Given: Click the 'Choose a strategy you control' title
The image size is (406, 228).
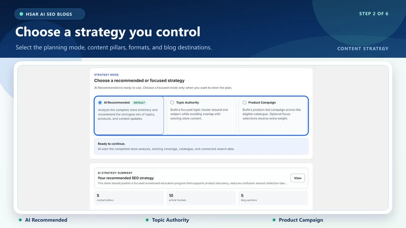Looking at the screenshot, I should [108, 32].
